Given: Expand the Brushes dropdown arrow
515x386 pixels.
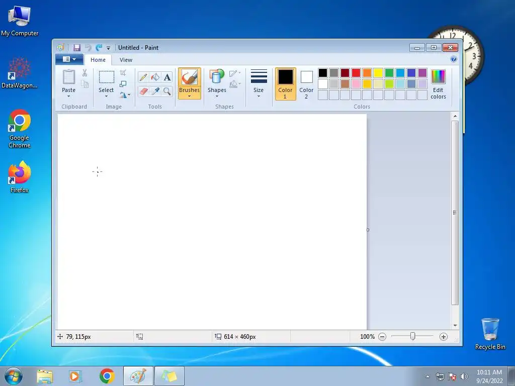Looking at the screenshot, I should pos(190,96).
